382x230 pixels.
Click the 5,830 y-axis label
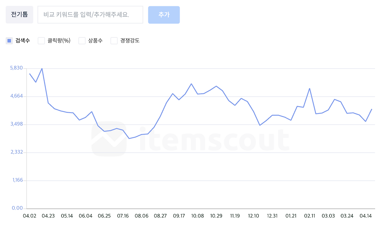(17, 68)
